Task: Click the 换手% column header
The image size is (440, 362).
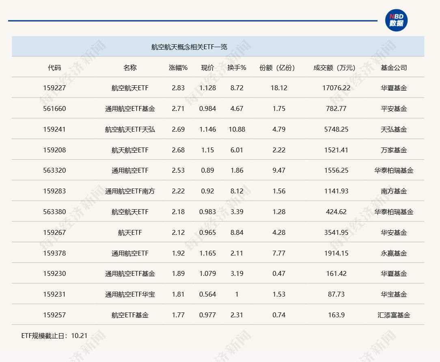Action: [x=237, y=68]
